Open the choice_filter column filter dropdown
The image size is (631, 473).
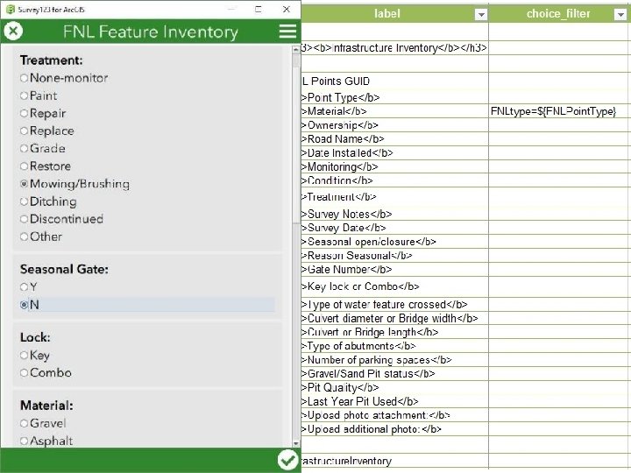click(x=620, y=15)
